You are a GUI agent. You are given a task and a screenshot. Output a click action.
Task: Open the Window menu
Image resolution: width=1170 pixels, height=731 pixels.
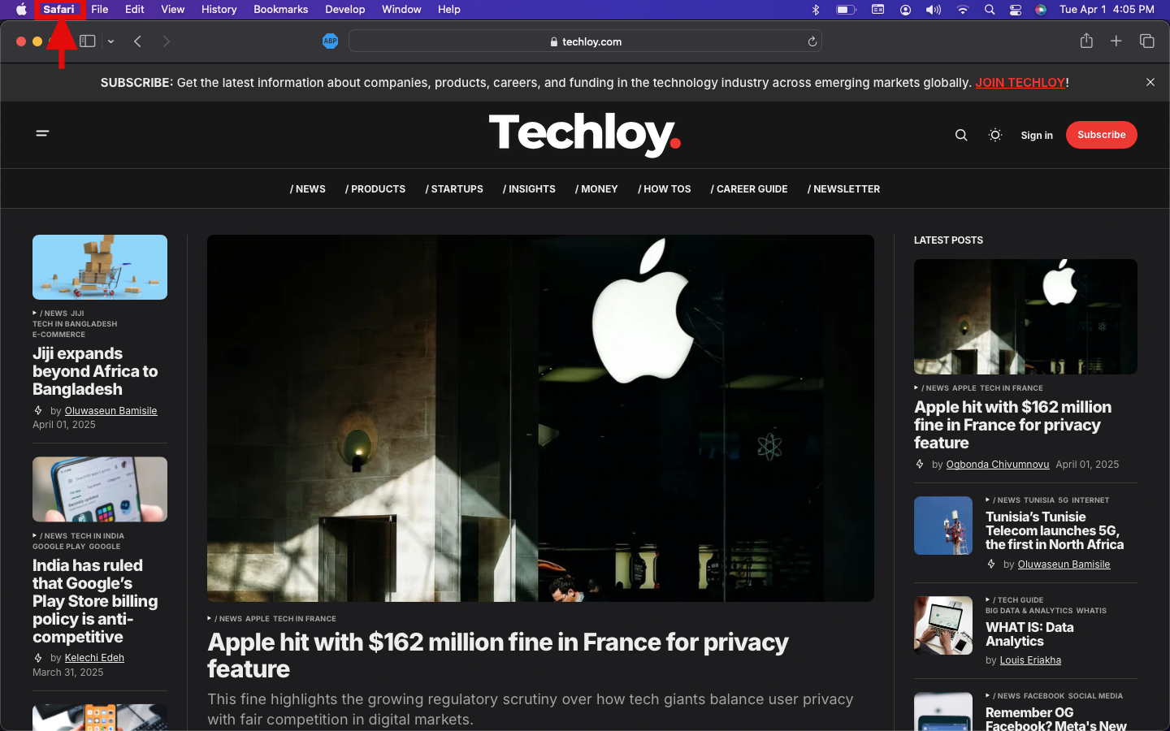[401, 10]
